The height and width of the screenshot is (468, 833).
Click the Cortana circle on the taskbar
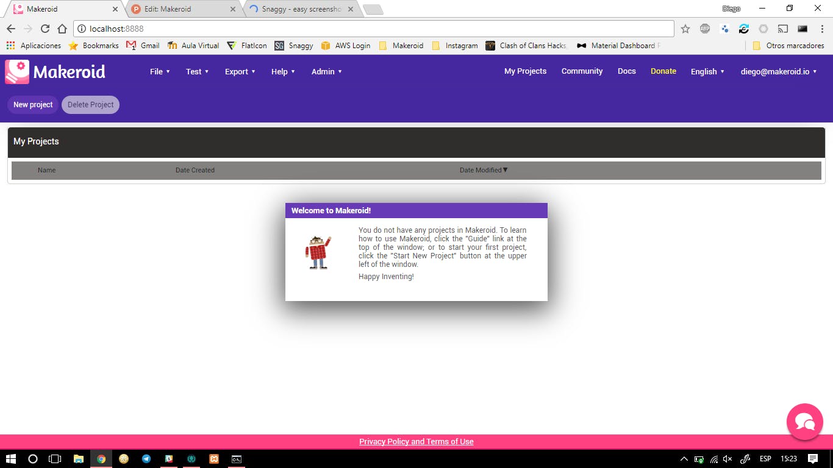33,459
